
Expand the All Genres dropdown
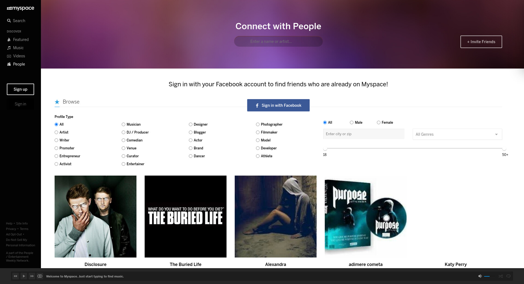pyautogui.click(x=457, y=134)
